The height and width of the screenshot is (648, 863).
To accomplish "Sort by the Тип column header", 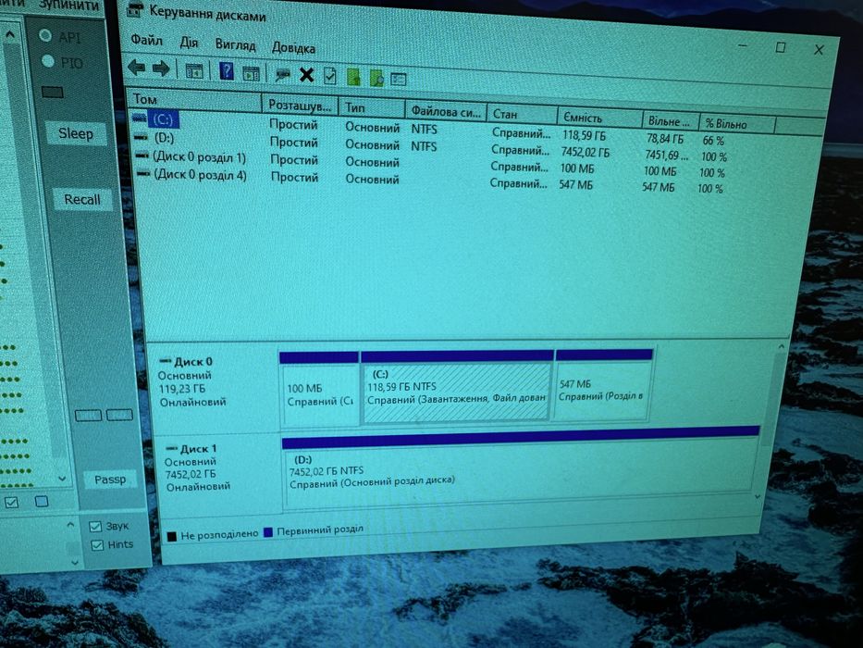I will 372,108.
